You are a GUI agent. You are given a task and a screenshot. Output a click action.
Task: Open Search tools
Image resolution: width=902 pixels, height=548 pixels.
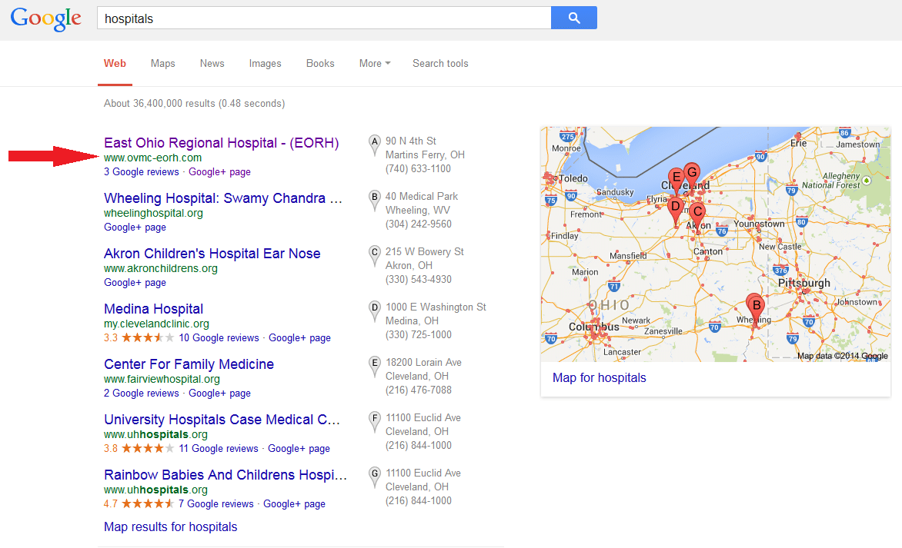(x=440, y=63)
